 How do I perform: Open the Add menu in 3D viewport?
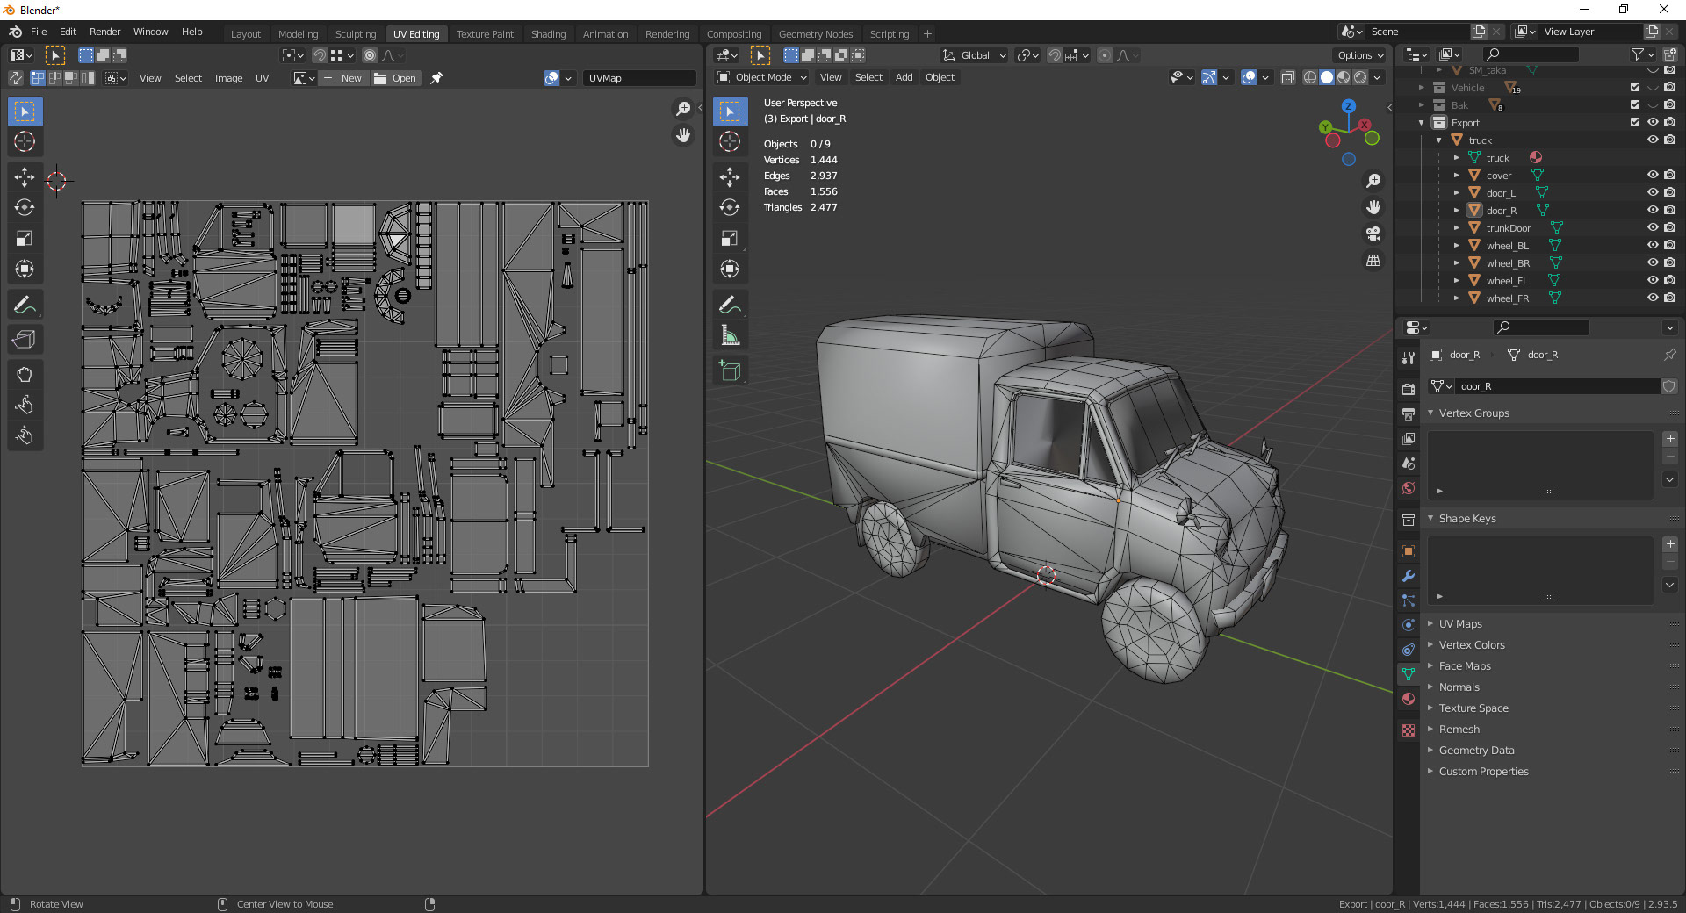(904, 77)
